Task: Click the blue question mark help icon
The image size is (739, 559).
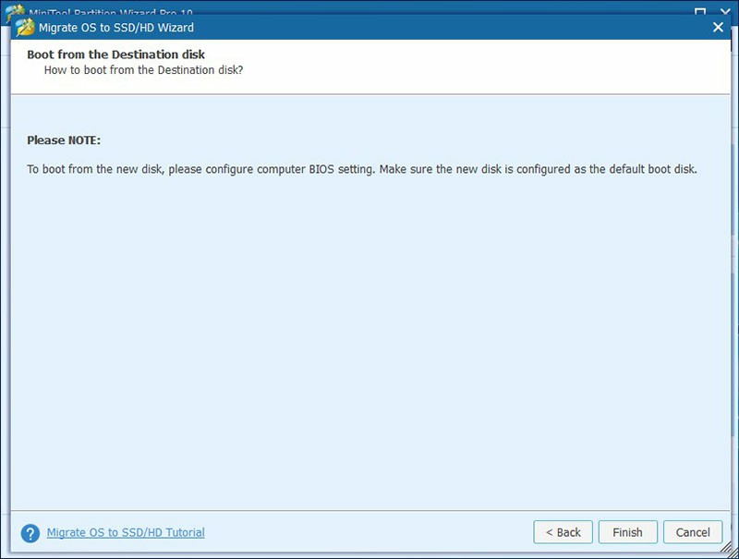Action: tap(30, 533)
